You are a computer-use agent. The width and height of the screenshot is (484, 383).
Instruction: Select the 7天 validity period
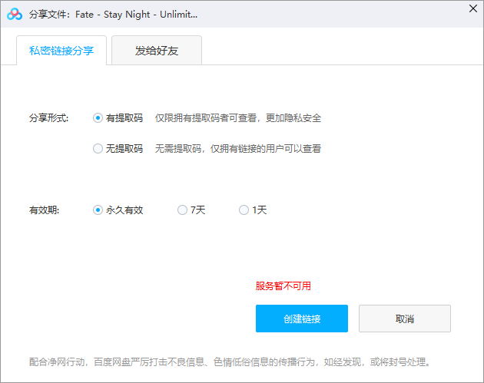[x=182, y=210]
